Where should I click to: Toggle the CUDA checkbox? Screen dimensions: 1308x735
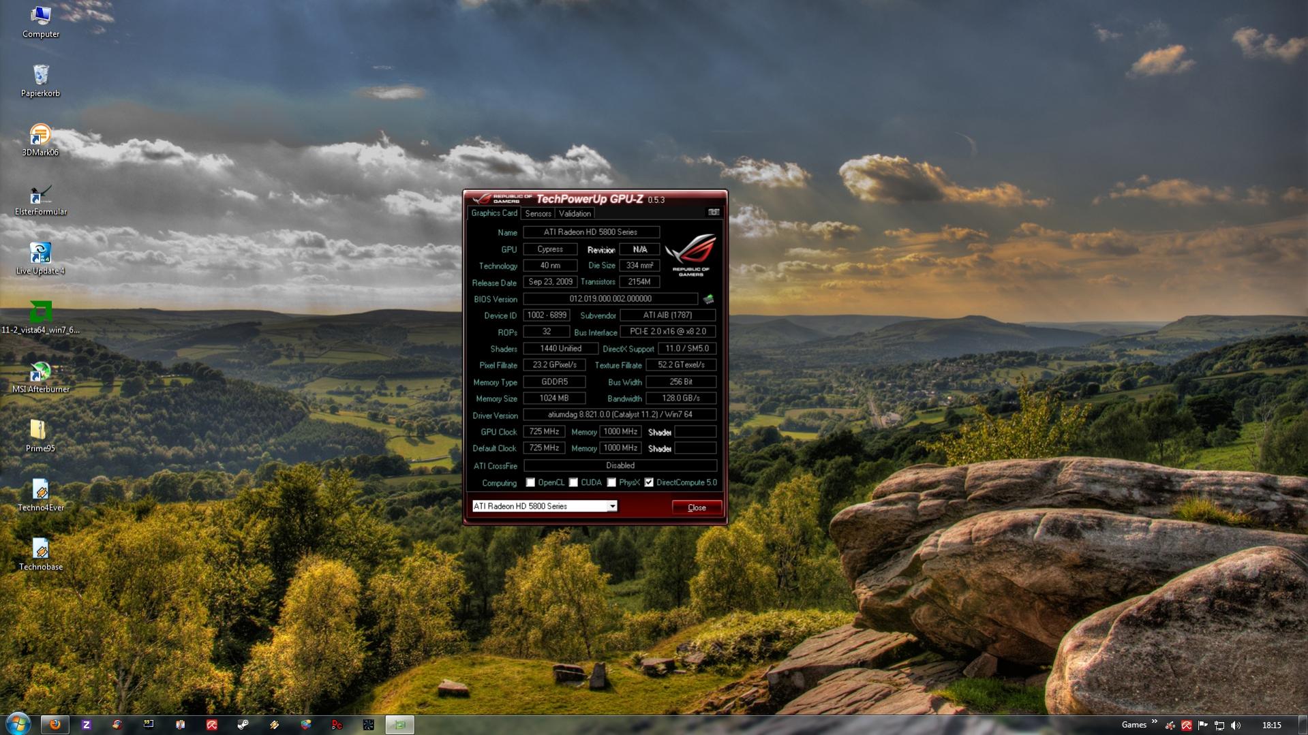[573, 482]
